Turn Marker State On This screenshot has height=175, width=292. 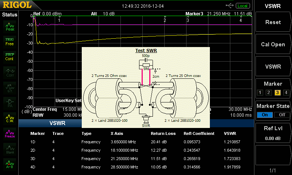(x=265, y=114)
